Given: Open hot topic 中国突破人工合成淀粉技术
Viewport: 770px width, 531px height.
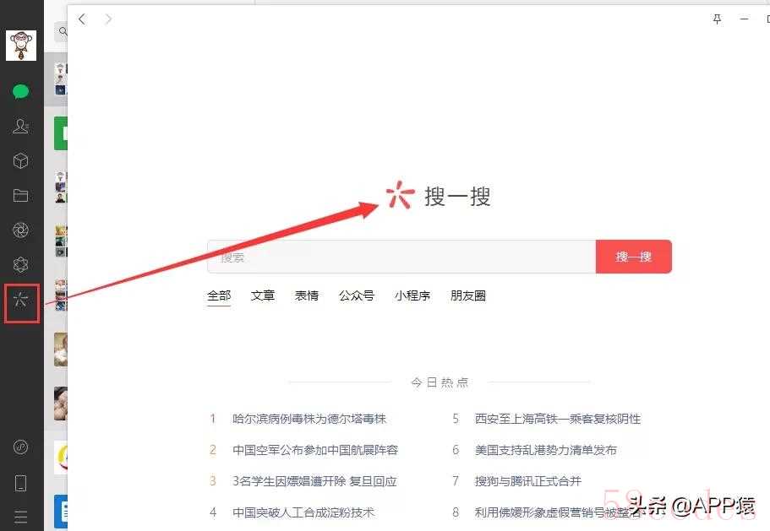Looking at the screenshot, I should coord(303,512).
